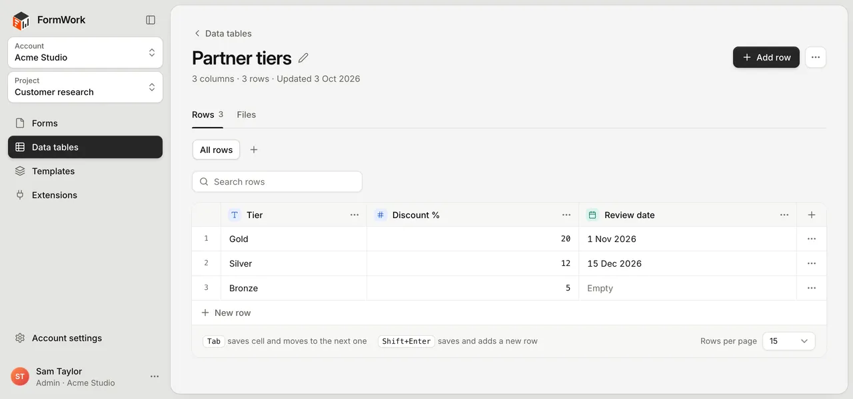The width and height of the screenshot is (853, 399).
Task: Click the Discount % number type icon
Action: coord(381,215)
